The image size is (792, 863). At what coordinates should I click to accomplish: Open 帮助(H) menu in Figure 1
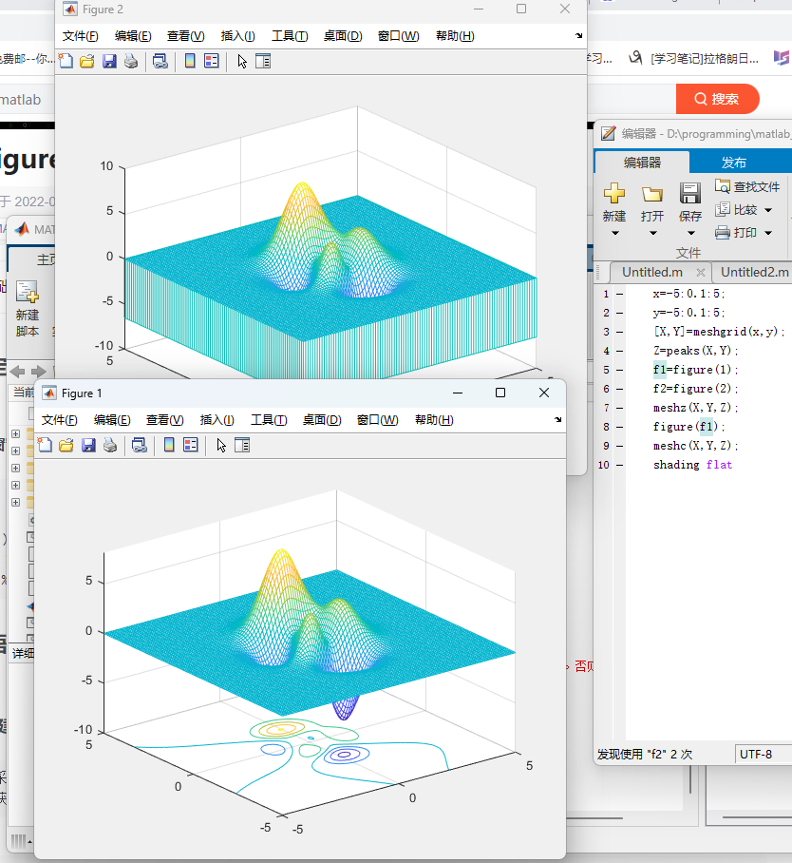point(434,420)
